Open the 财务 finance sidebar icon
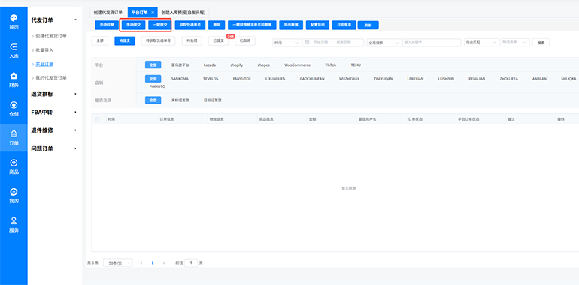 14,80
